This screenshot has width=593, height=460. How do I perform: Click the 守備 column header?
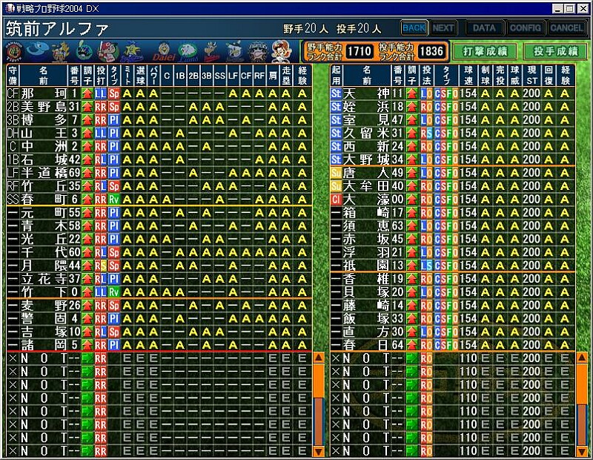(x=13, y=75)
